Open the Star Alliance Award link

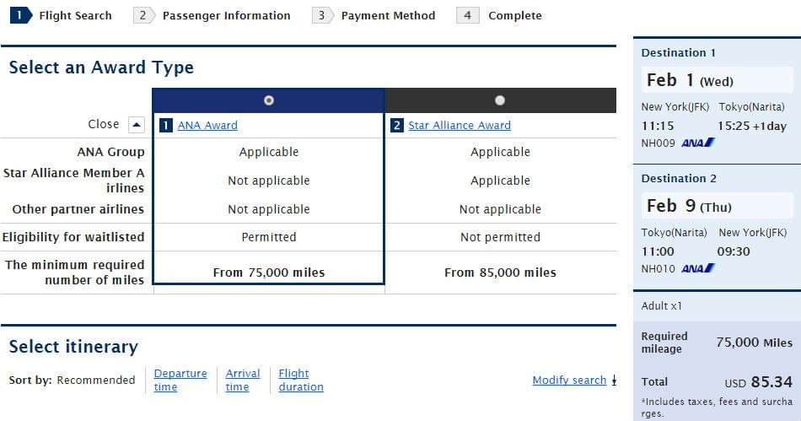pyautogui.click(x=460, y=126)
